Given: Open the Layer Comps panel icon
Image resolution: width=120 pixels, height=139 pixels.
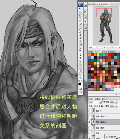Looking at the screenshot, I should pyautogui.click(x=86, y=28).
